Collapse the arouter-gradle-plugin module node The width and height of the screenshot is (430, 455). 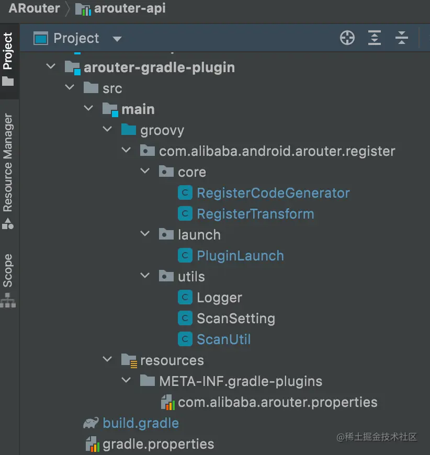click(x=51, y=66)
